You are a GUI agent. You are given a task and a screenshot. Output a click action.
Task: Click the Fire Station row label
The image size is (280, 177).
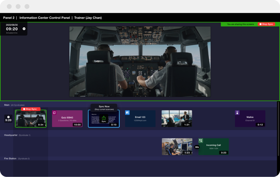pos(10,158)
